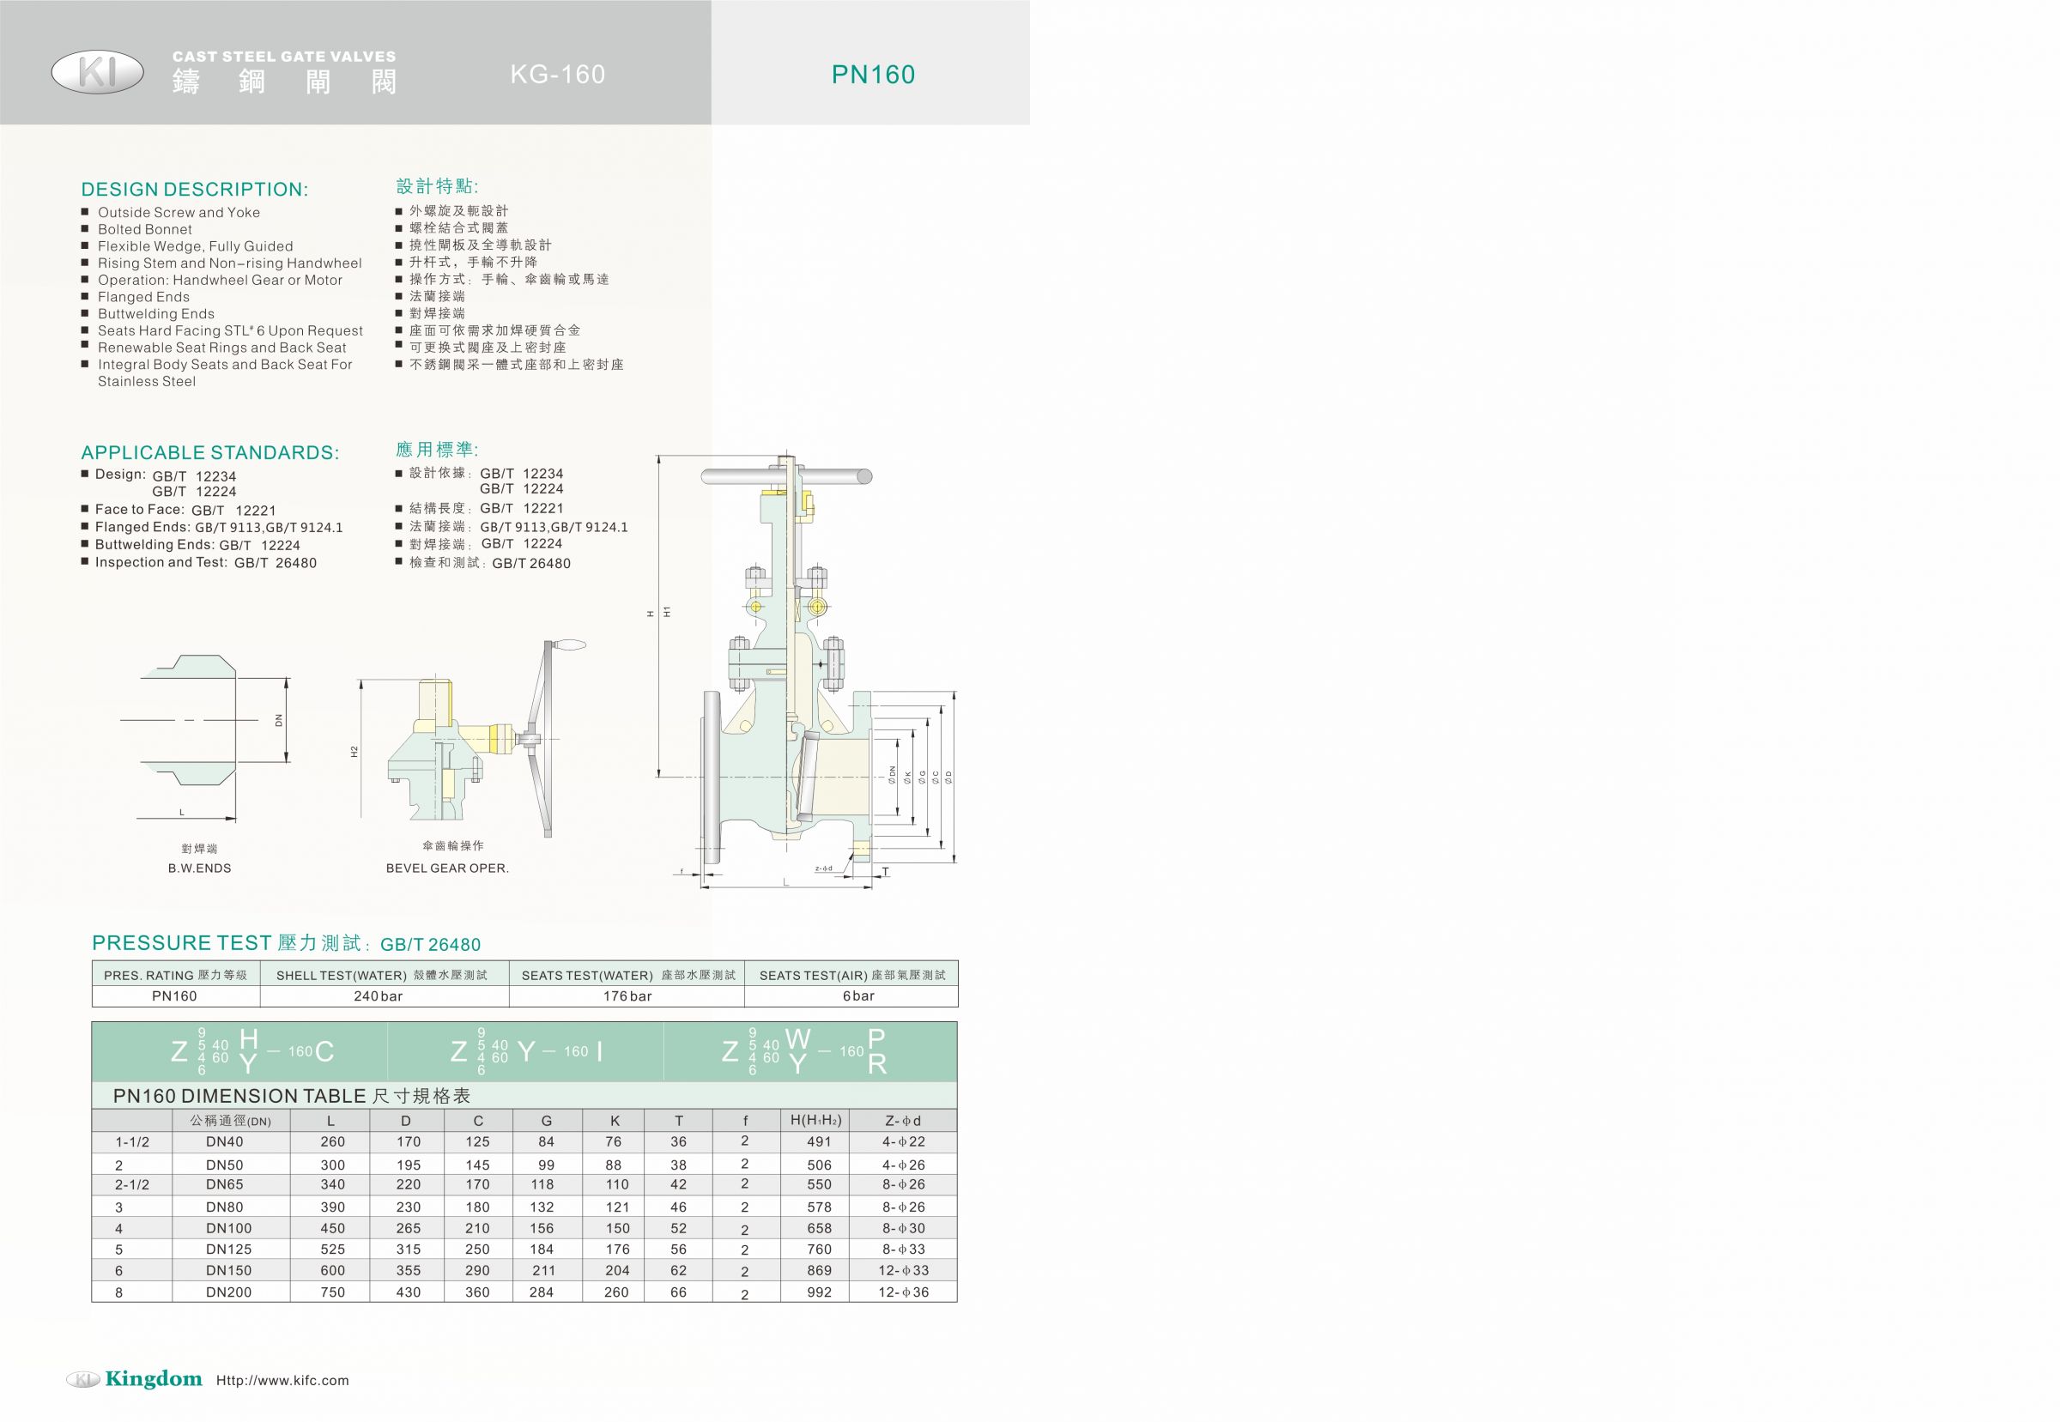
Task: Open the http://www.kifc.com link
Action: coord(282,1380)
